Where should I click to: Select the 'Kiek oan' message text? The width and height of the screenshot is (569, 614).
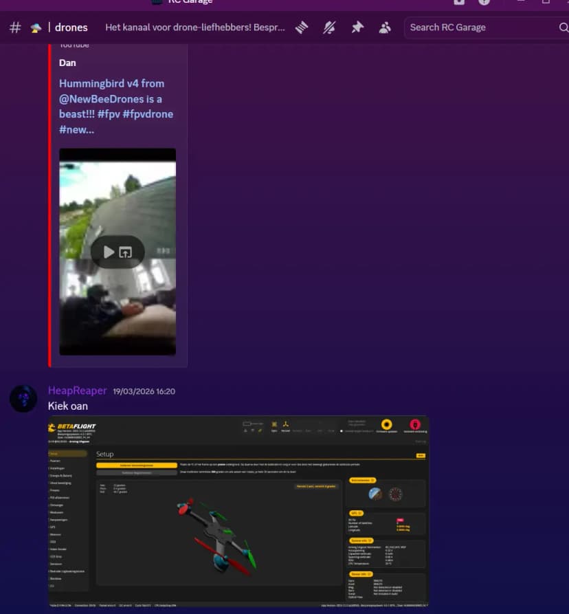click(x=68, y=406)
